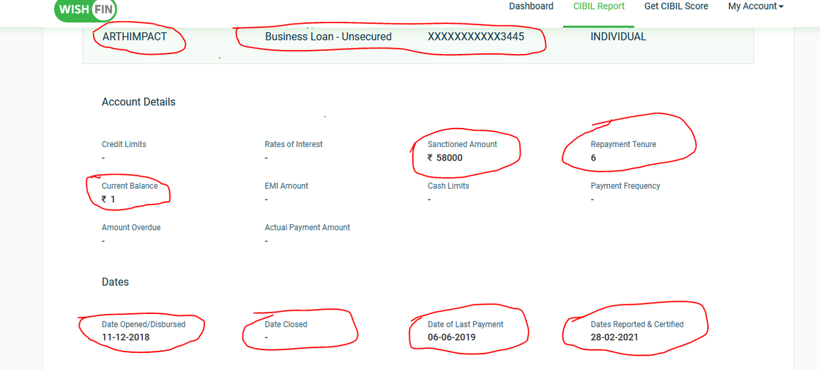Select the ₹ 58000 sanctioned value
820x370 pixels.
click(445, 158)
